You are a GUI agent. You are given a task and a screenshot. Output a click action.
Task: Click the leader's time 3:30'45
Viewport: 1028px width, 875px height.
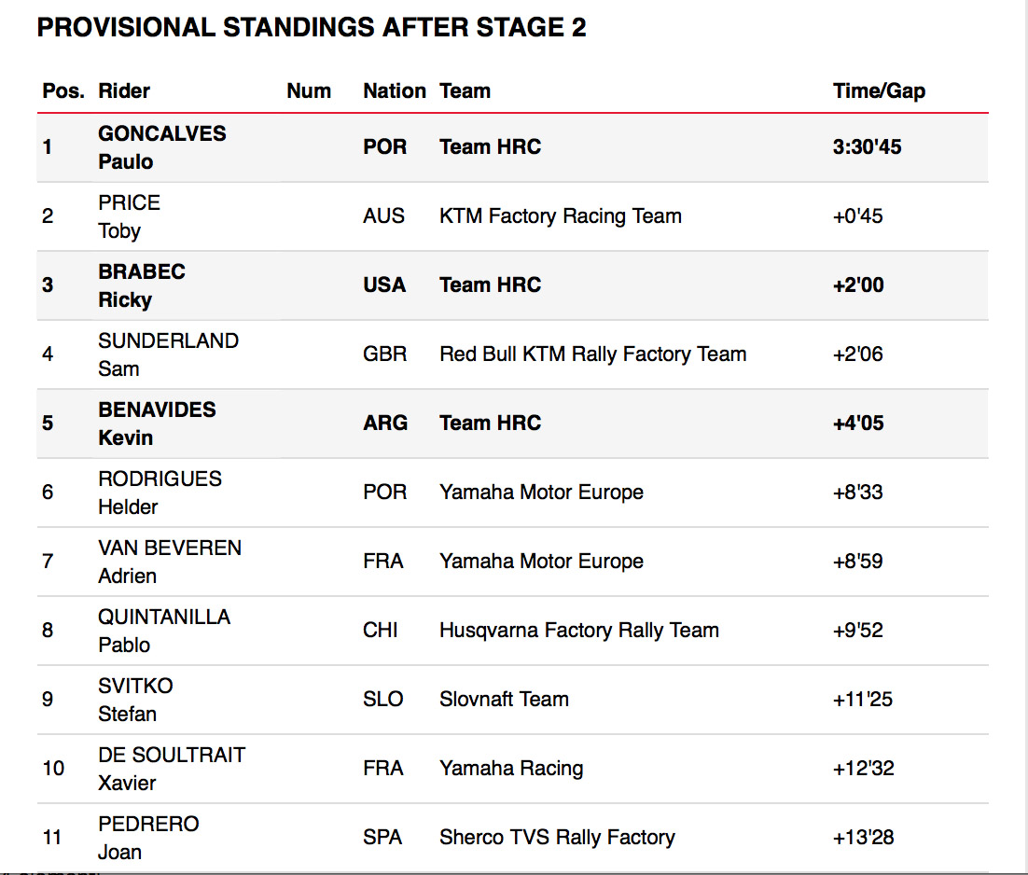click(867, 147)
